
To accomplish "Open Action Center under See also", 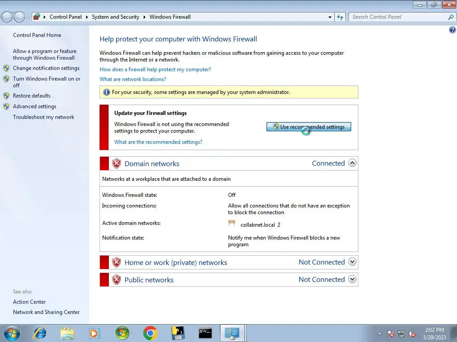I will [29, 302].
